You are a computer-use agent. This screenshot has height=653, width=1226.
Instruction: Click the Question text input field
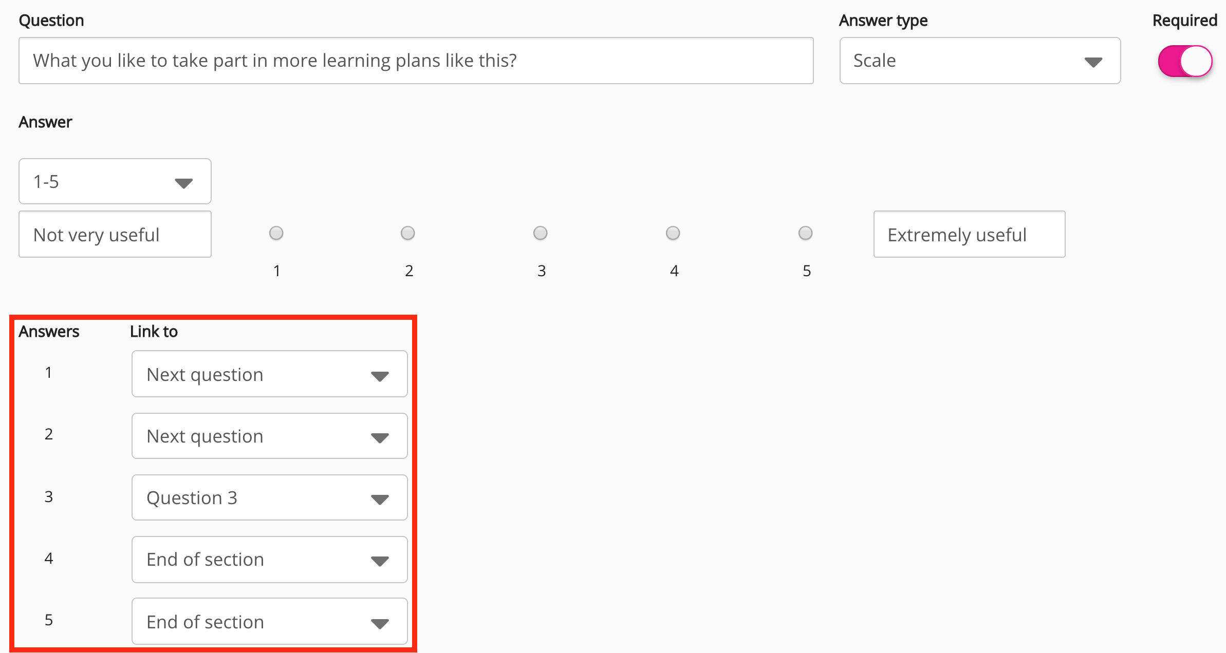[x=415, y=61]
